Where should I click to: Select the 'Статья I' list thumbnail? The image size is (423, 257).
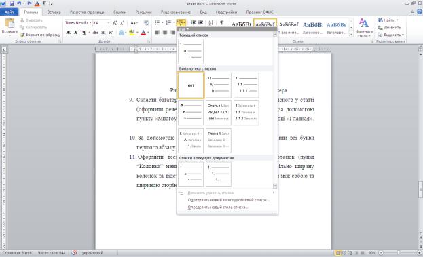pyautogui.click(x=219, y=113)
